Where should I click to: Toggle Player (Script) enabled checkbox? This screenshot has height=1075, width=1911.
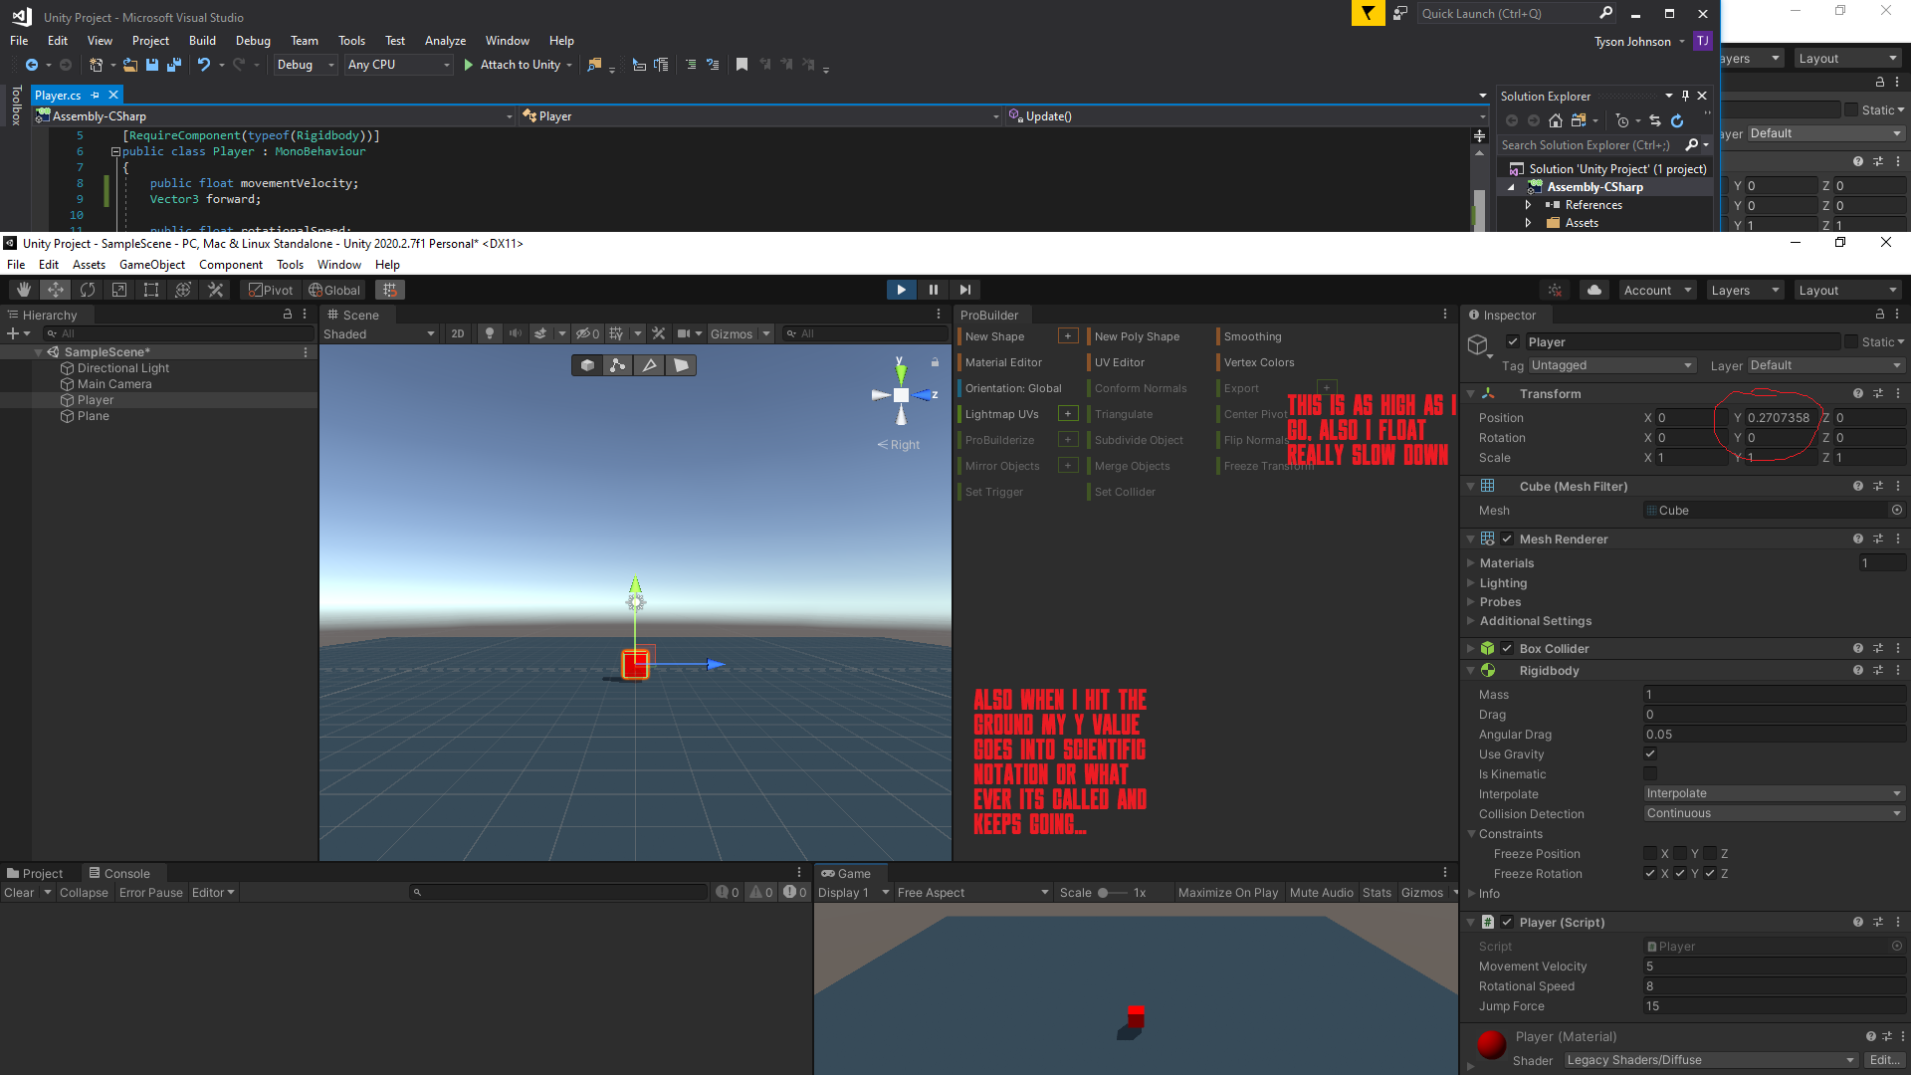1507,922
